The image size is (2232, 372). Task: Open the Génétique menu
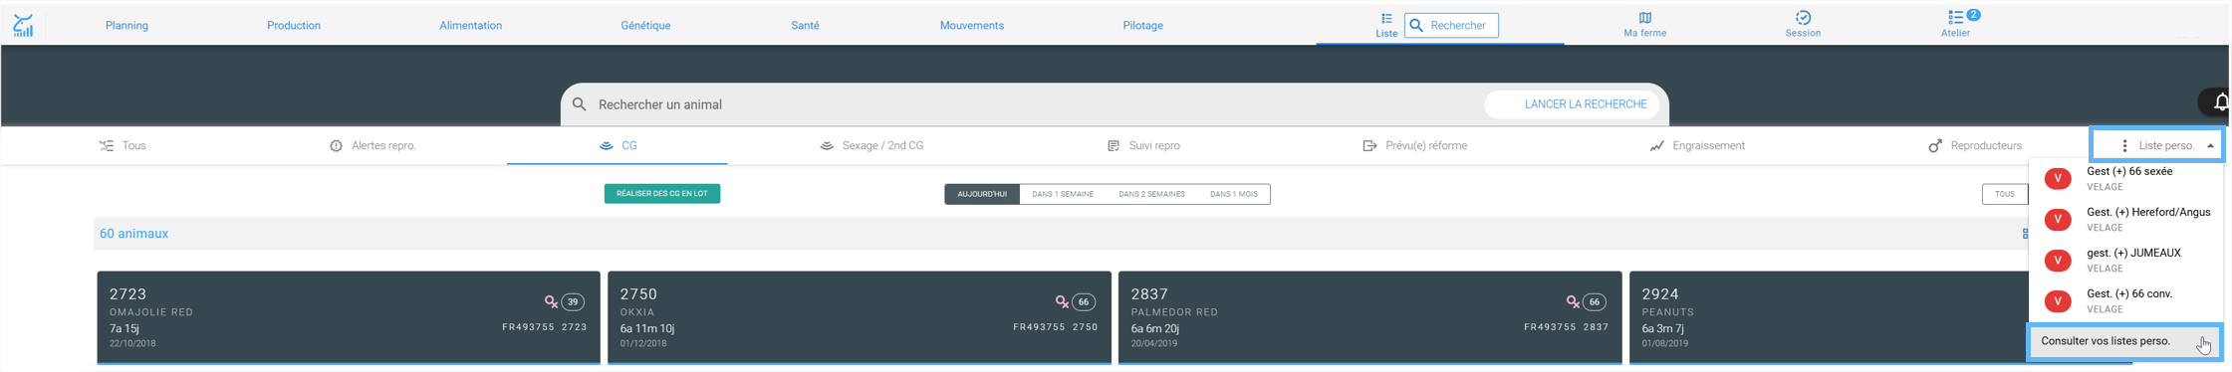[645, 26]
